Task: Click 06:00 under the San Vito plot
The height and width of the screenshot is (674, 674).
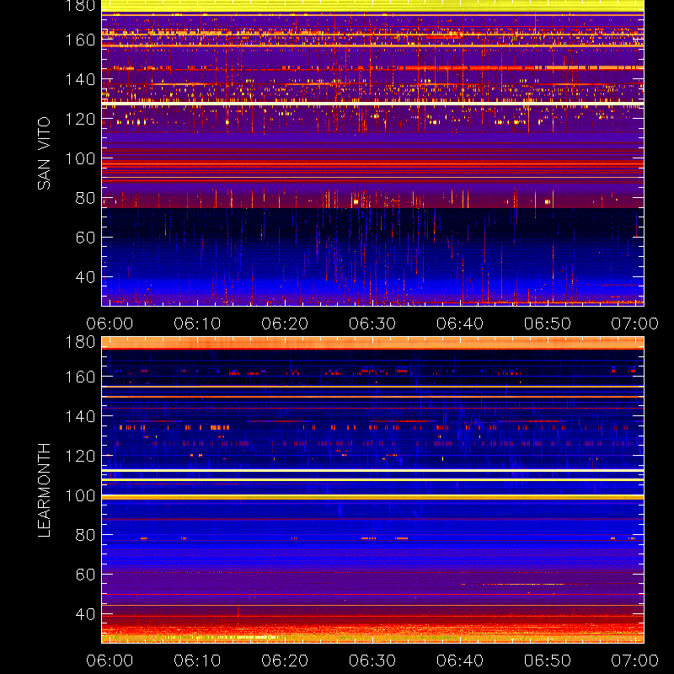Action: tap(110, 324)
